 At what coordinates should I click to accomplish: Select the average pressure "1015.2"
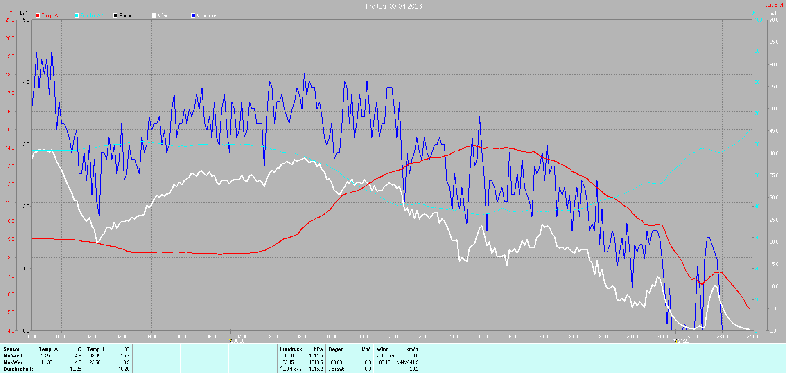click(316, 369)
